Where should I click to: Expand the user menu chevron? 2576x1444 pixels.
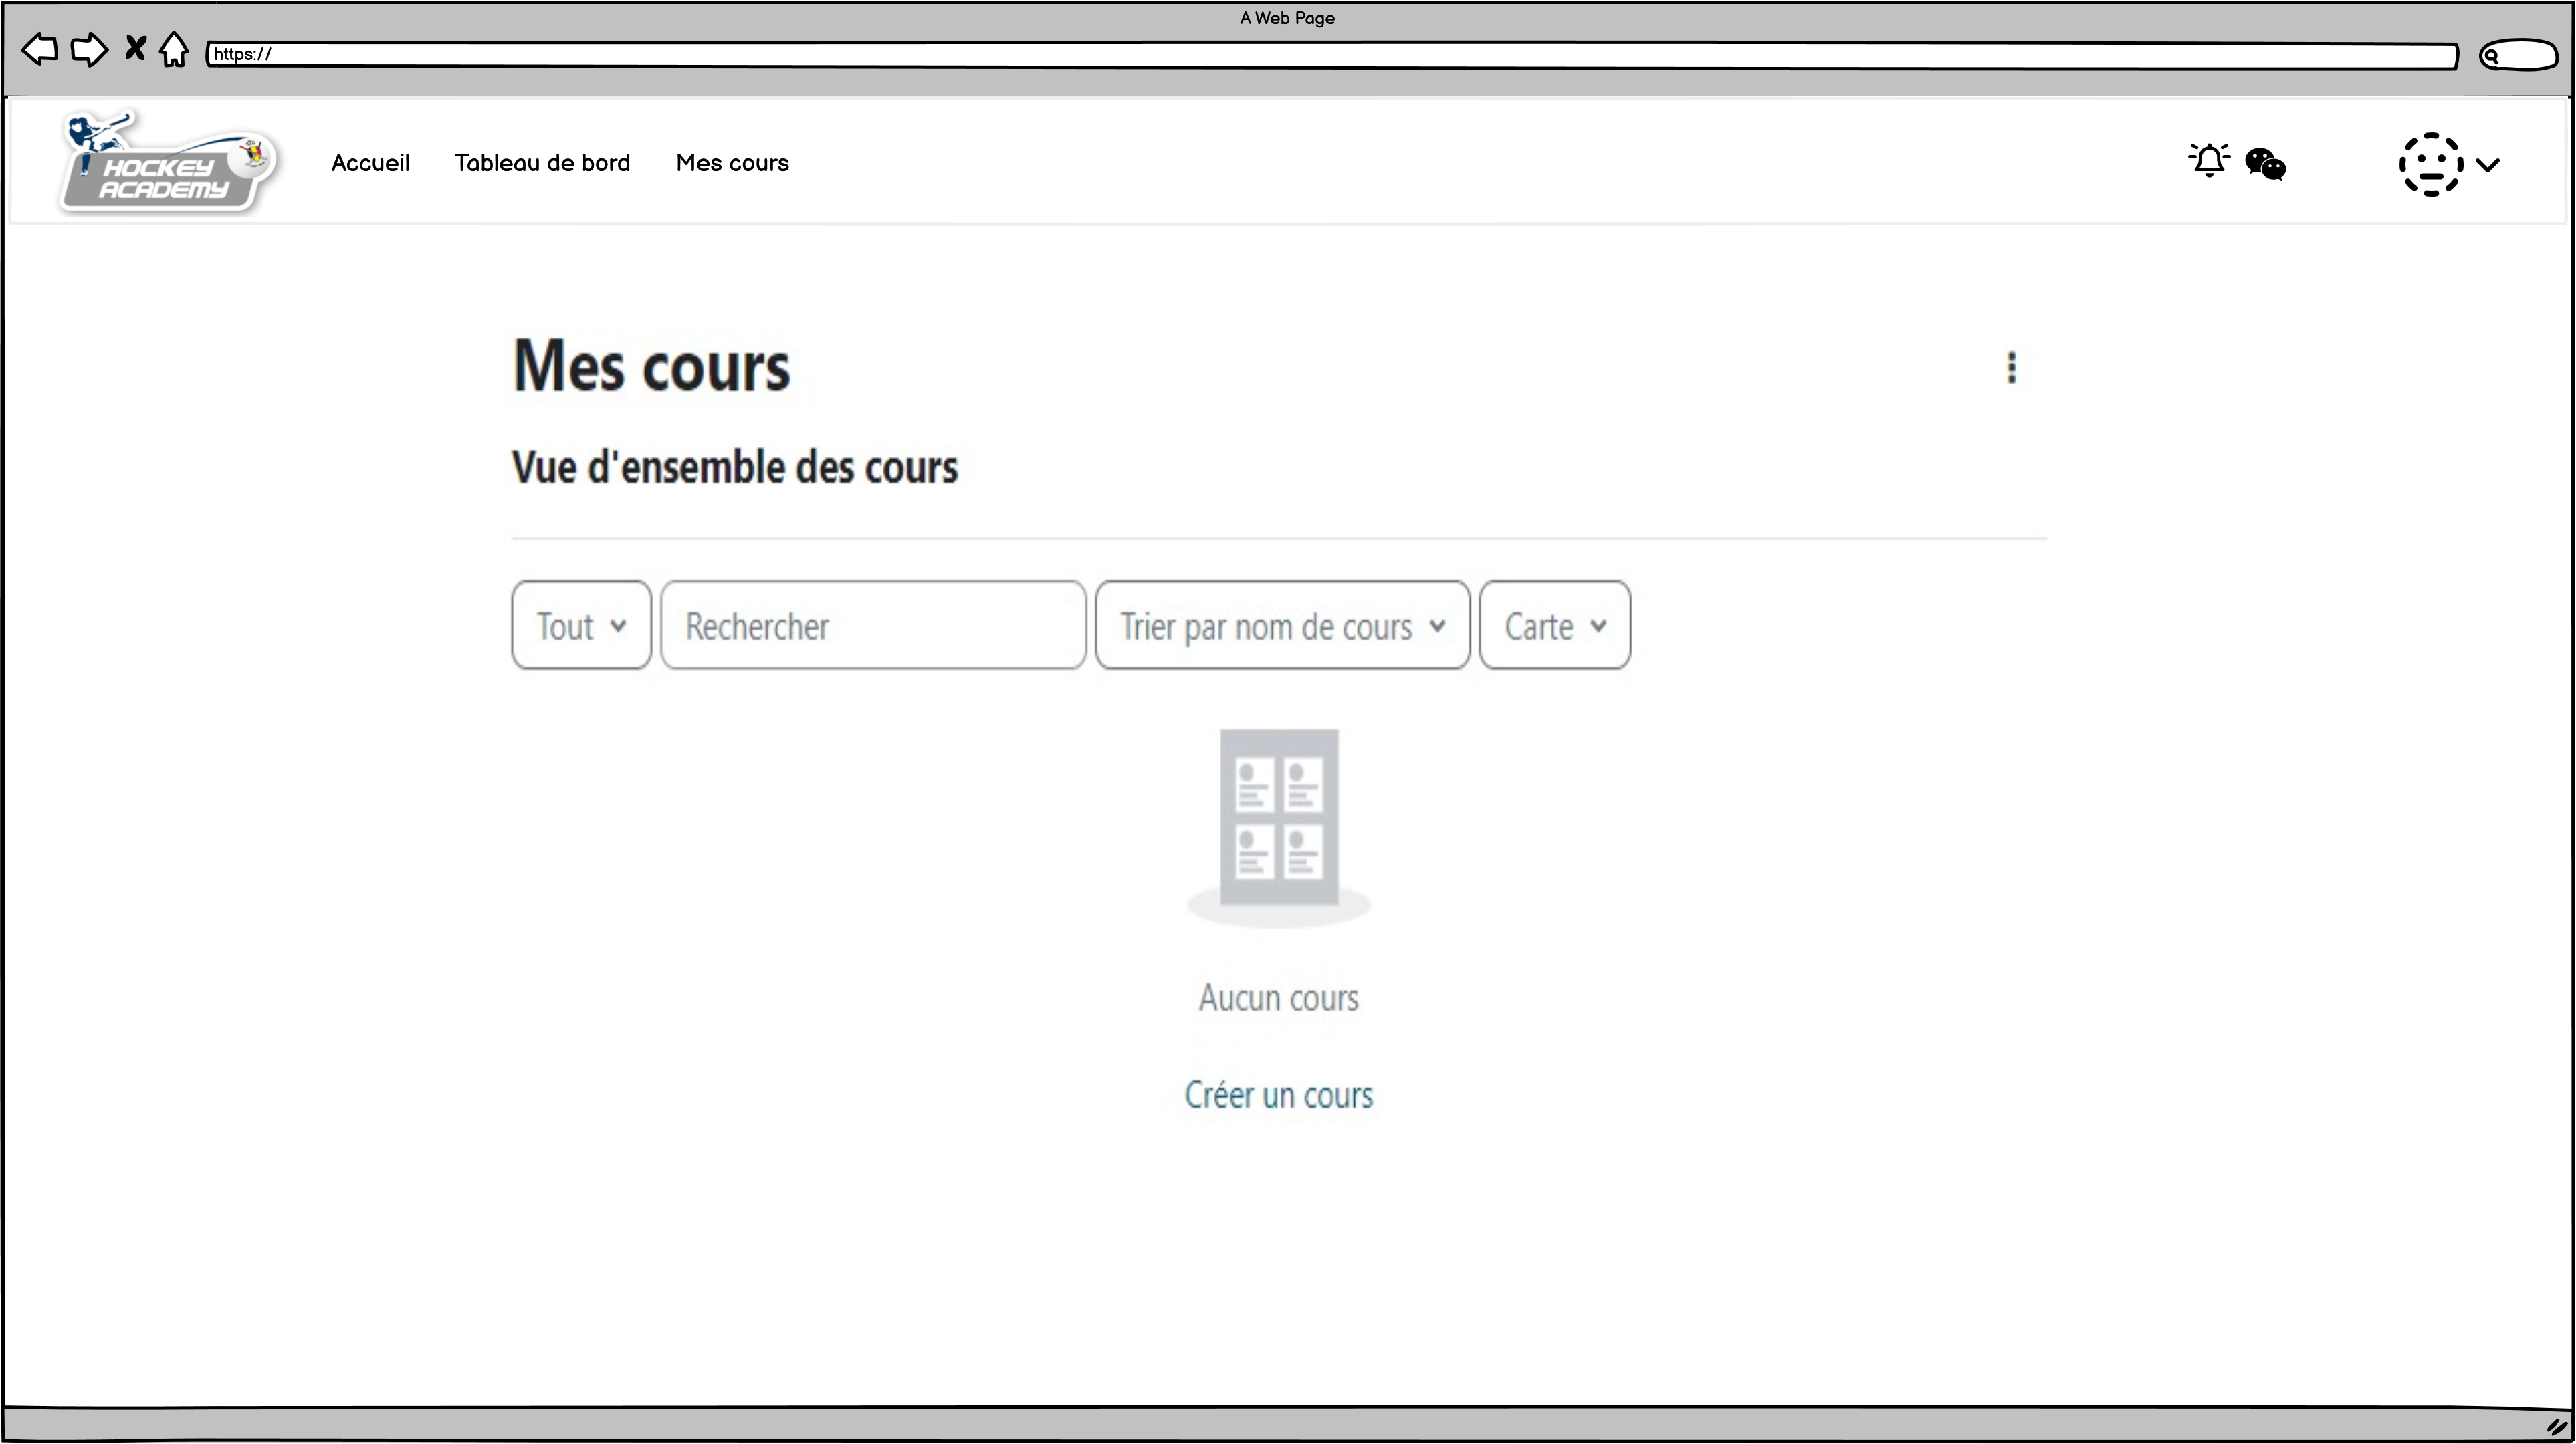point(2488,165)
